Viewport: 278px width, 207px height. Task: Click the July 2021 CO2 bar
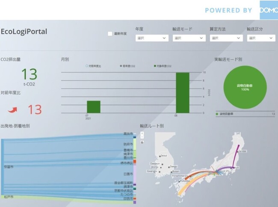pyautogui.click(x=94, y=107)
